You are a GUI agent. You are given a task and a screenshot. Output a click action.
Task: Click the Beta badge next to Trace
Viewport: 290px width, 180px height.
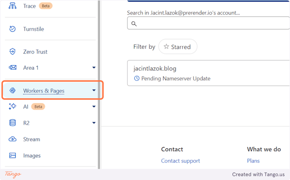coord(45,6)
